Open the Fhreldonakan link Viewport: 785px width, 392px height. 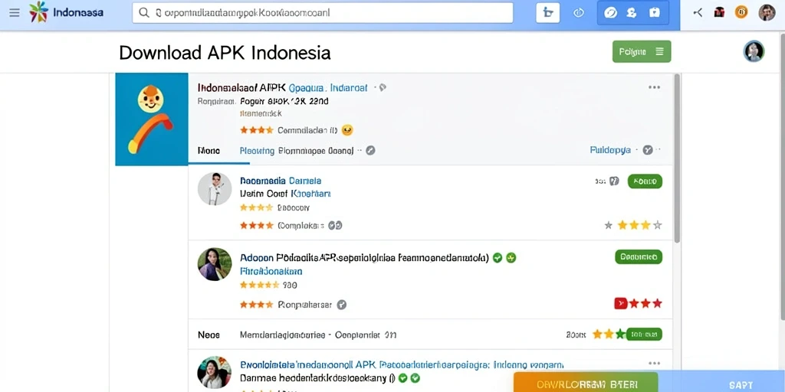[x=271, y=272]
